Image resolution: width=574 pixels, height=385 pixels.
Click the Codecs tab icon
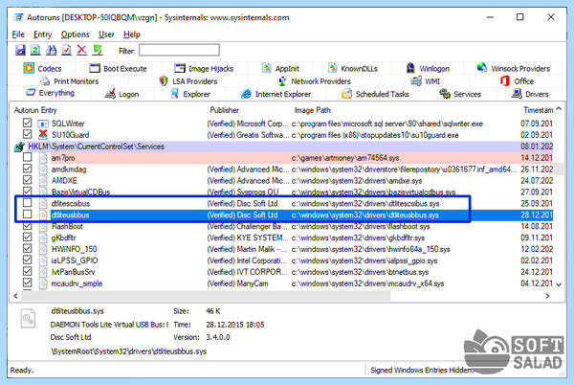point(29,68)
